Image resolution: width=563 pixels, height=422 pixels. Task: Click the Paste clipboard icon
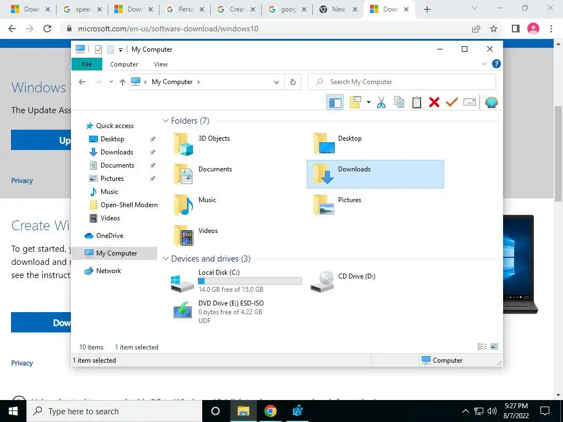(417, 103)
